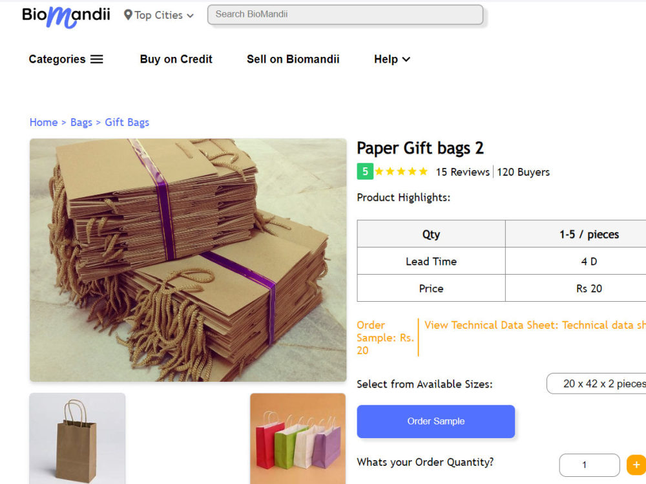Viewport: 646px width, 484px height.
Task: Select the brown paper bag thumbnail
Action: click(78, 438)
